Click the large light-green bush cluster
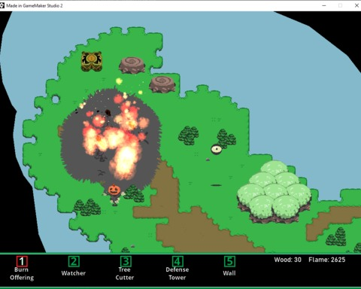 [274, 192]
